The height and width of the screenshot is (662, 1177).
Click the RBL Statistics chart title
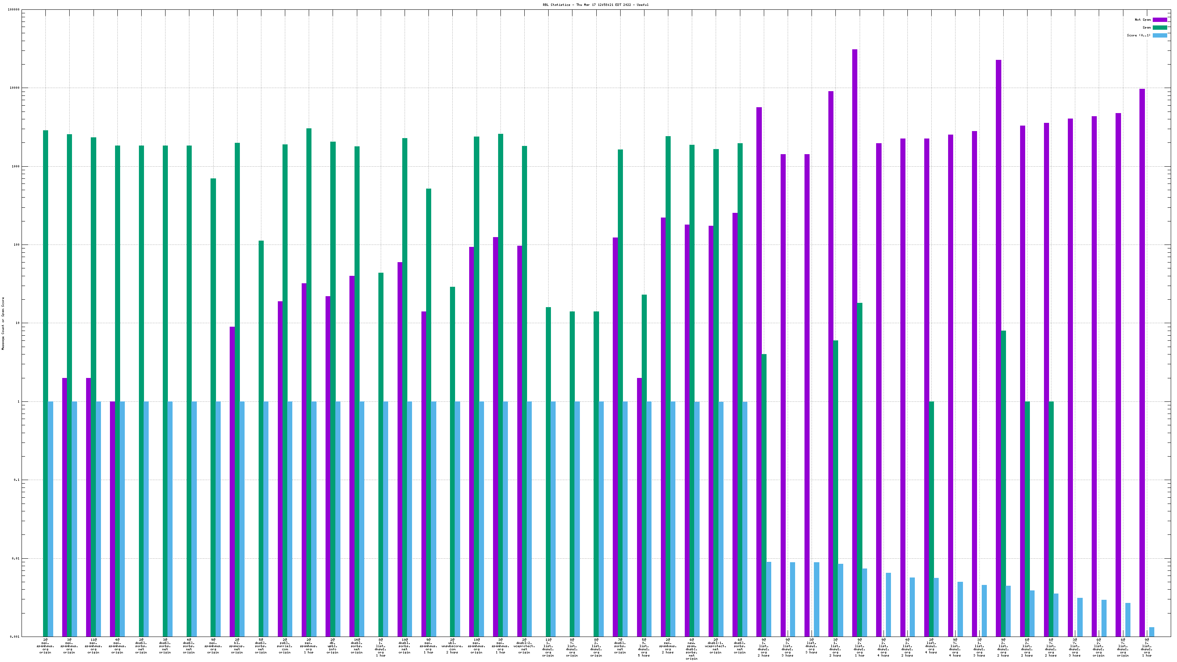pyautogui.click(x=596, y=5)
